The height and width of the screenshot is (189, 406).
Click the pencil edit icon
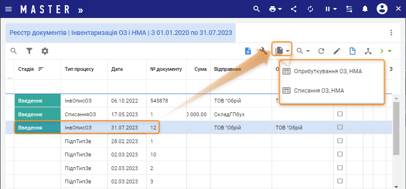[337, 51]
